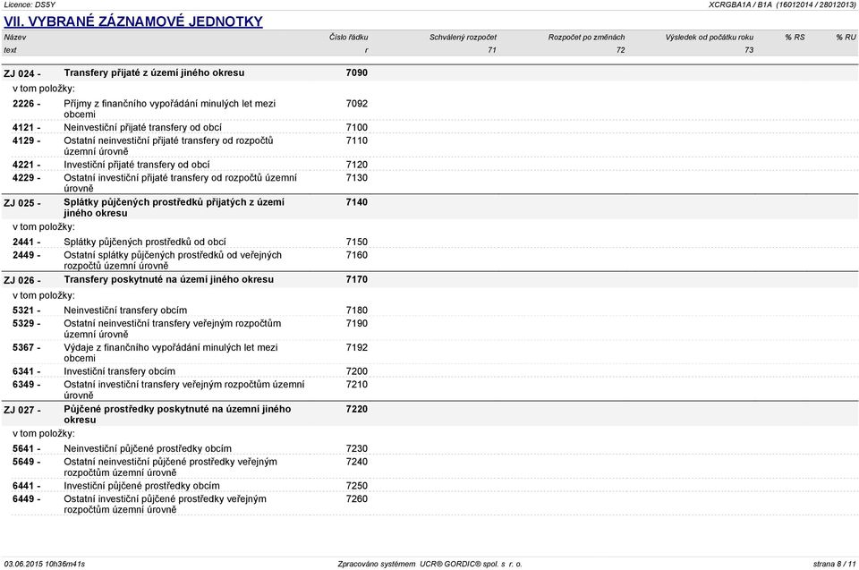The width and height of the screenshot is (859, 570).
Task: Click 'Ostatní neinvestiční přijaté transfery od rozpočtů'
Action: point(168,140)
